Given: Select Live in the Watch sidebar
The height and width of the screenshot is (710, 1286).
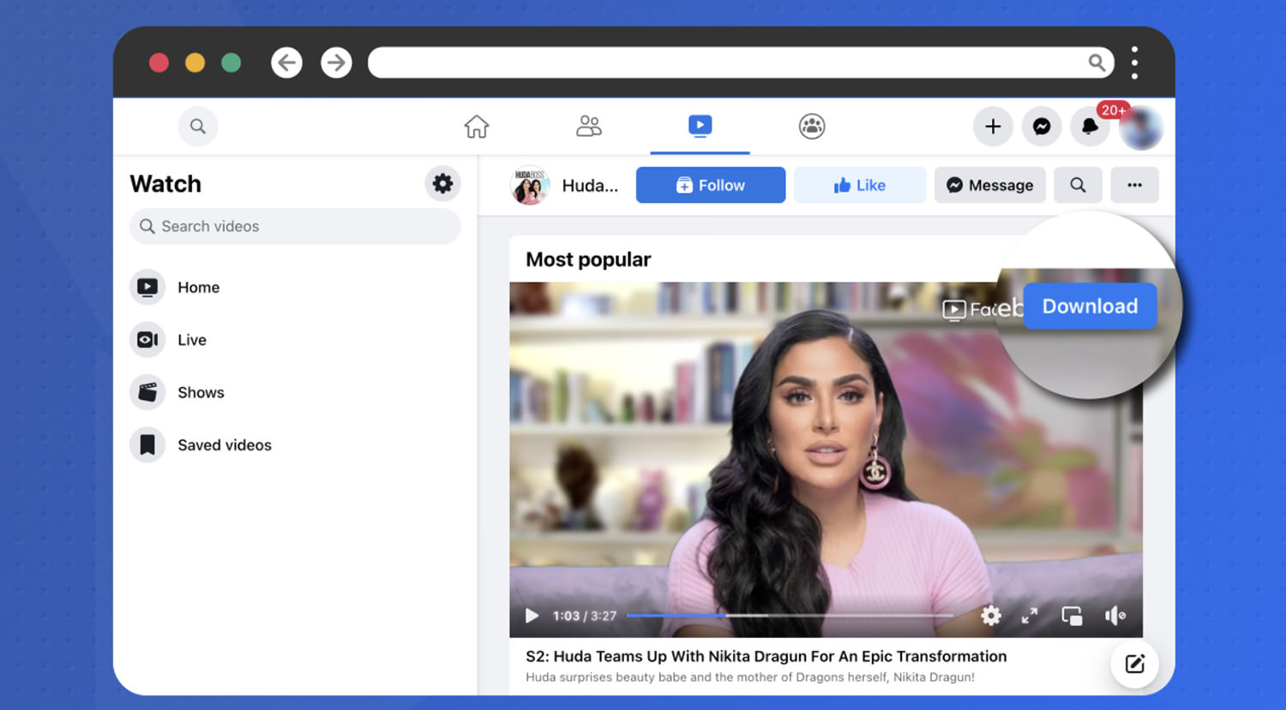Looking at the screenshot, I should tap(192, 340).
